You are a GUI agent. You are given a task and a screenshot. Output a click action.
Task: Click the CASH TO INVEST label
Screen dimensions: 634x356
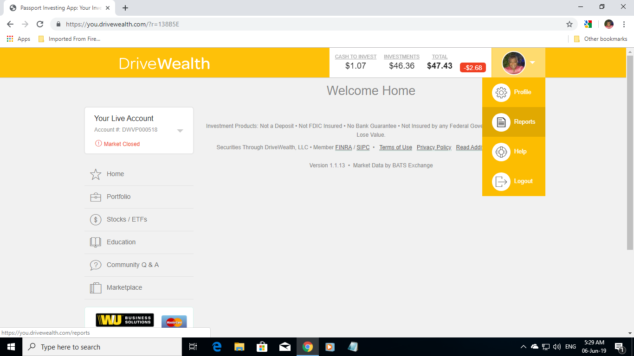(x=356, y=57)
